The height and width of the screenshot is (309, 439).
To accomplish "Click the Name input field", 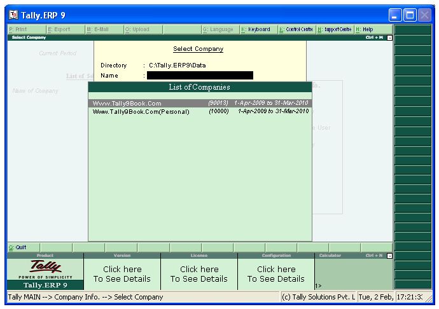I will [200, 75].
